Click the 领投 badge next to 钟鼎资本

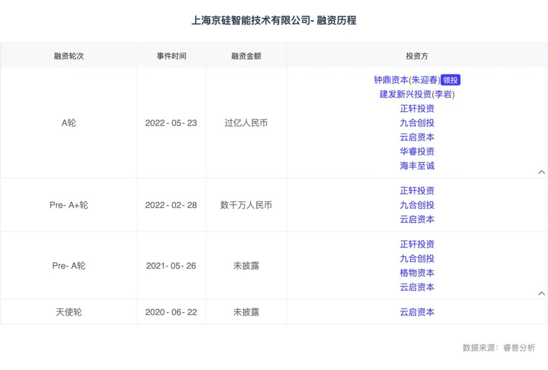coord(451,80)
